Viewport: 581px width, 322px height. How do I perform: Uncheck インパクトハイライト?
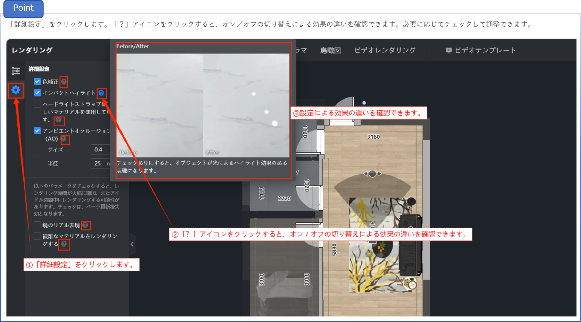point(37,93)
